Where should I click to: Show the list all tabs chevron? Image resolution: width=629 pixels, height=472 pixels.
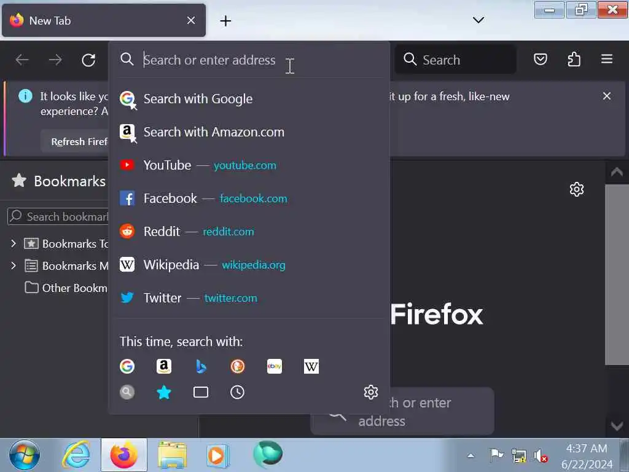[x=478, y=20]
